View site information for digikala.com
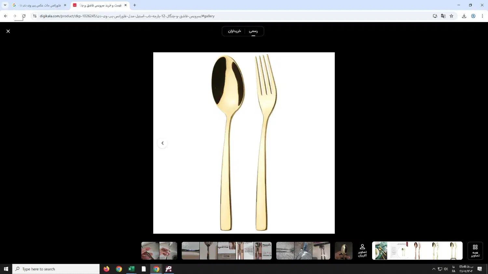Image resolution: width=488 pixels, height=274 pixels. pyautogui.click(x=35, y=16)
